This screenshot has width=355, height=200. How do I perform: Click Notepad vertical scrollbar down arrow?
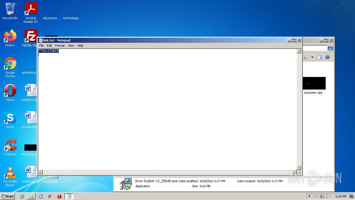(x=299, y=167)
